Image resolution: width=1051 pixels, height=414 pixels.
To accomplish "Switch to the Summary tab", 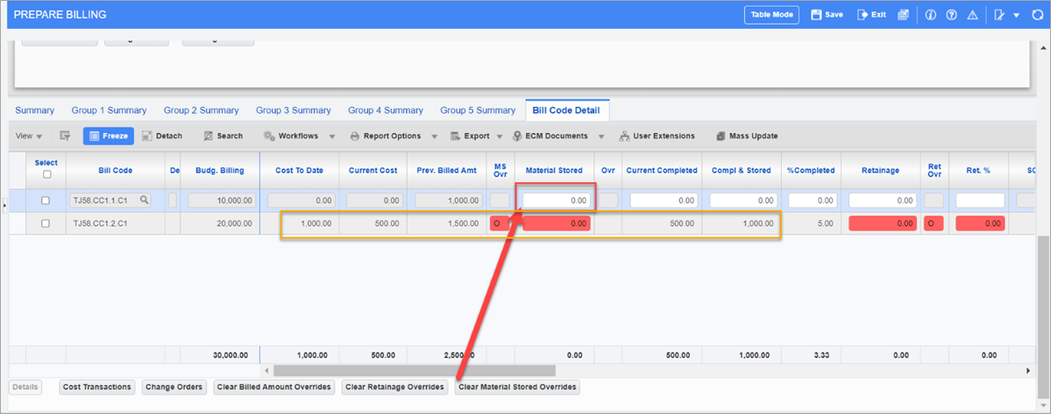I will tap(35, 110).
